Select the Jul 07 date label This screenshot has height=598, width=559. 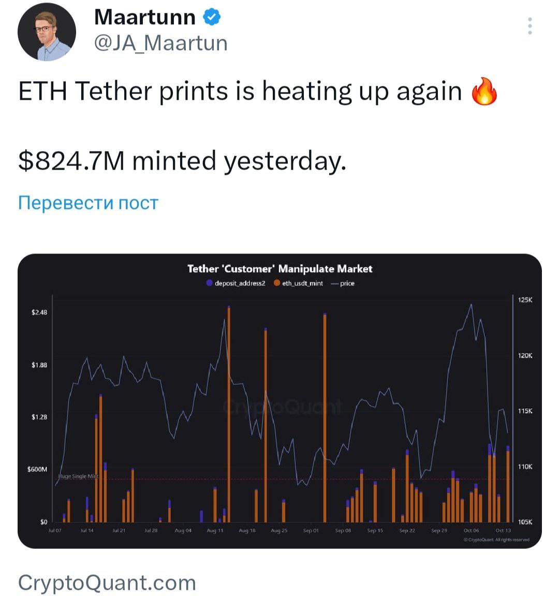55,530
